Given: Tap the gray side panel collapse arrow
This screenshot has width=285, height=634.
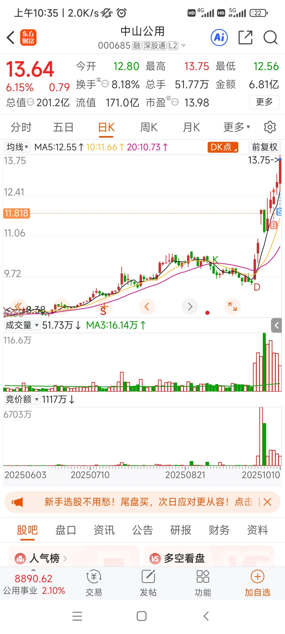Looking at the screenshot, I should click(x=277, y=325).
